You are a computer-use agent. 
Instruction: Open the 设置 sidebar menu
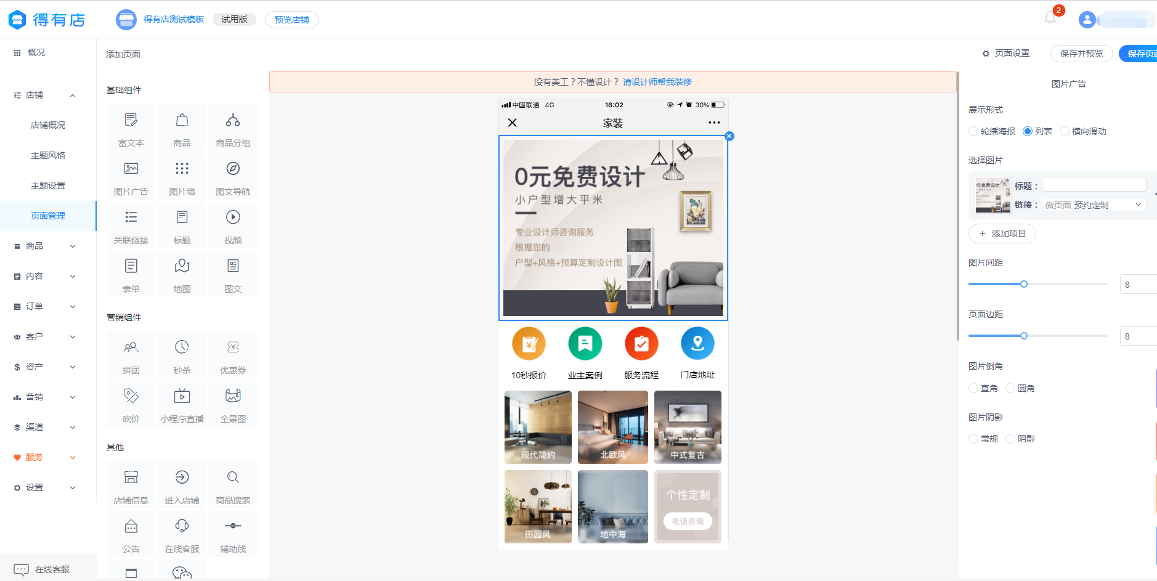[48, 487]
